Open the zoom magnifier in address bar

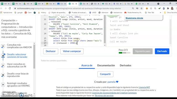133,8
